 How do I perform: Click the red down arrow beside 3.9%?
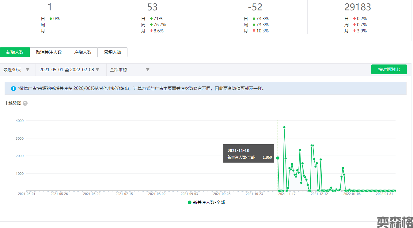pyautogui.click(x=354, y=31)
